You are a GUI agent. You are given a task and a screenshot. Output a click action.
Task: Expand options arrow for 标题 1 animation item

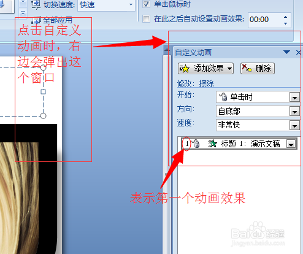pos(291,144)
